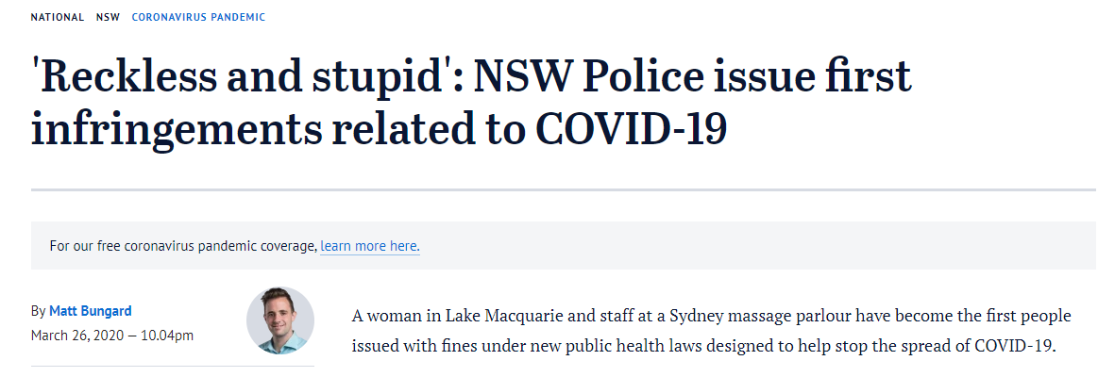Click the word 'infringements' in the headline
This screenshot has width=1115, height=377.
[174, 129]
